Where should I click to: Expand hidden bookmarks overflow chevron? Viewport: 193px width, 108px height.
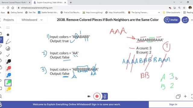coord(159,13)
